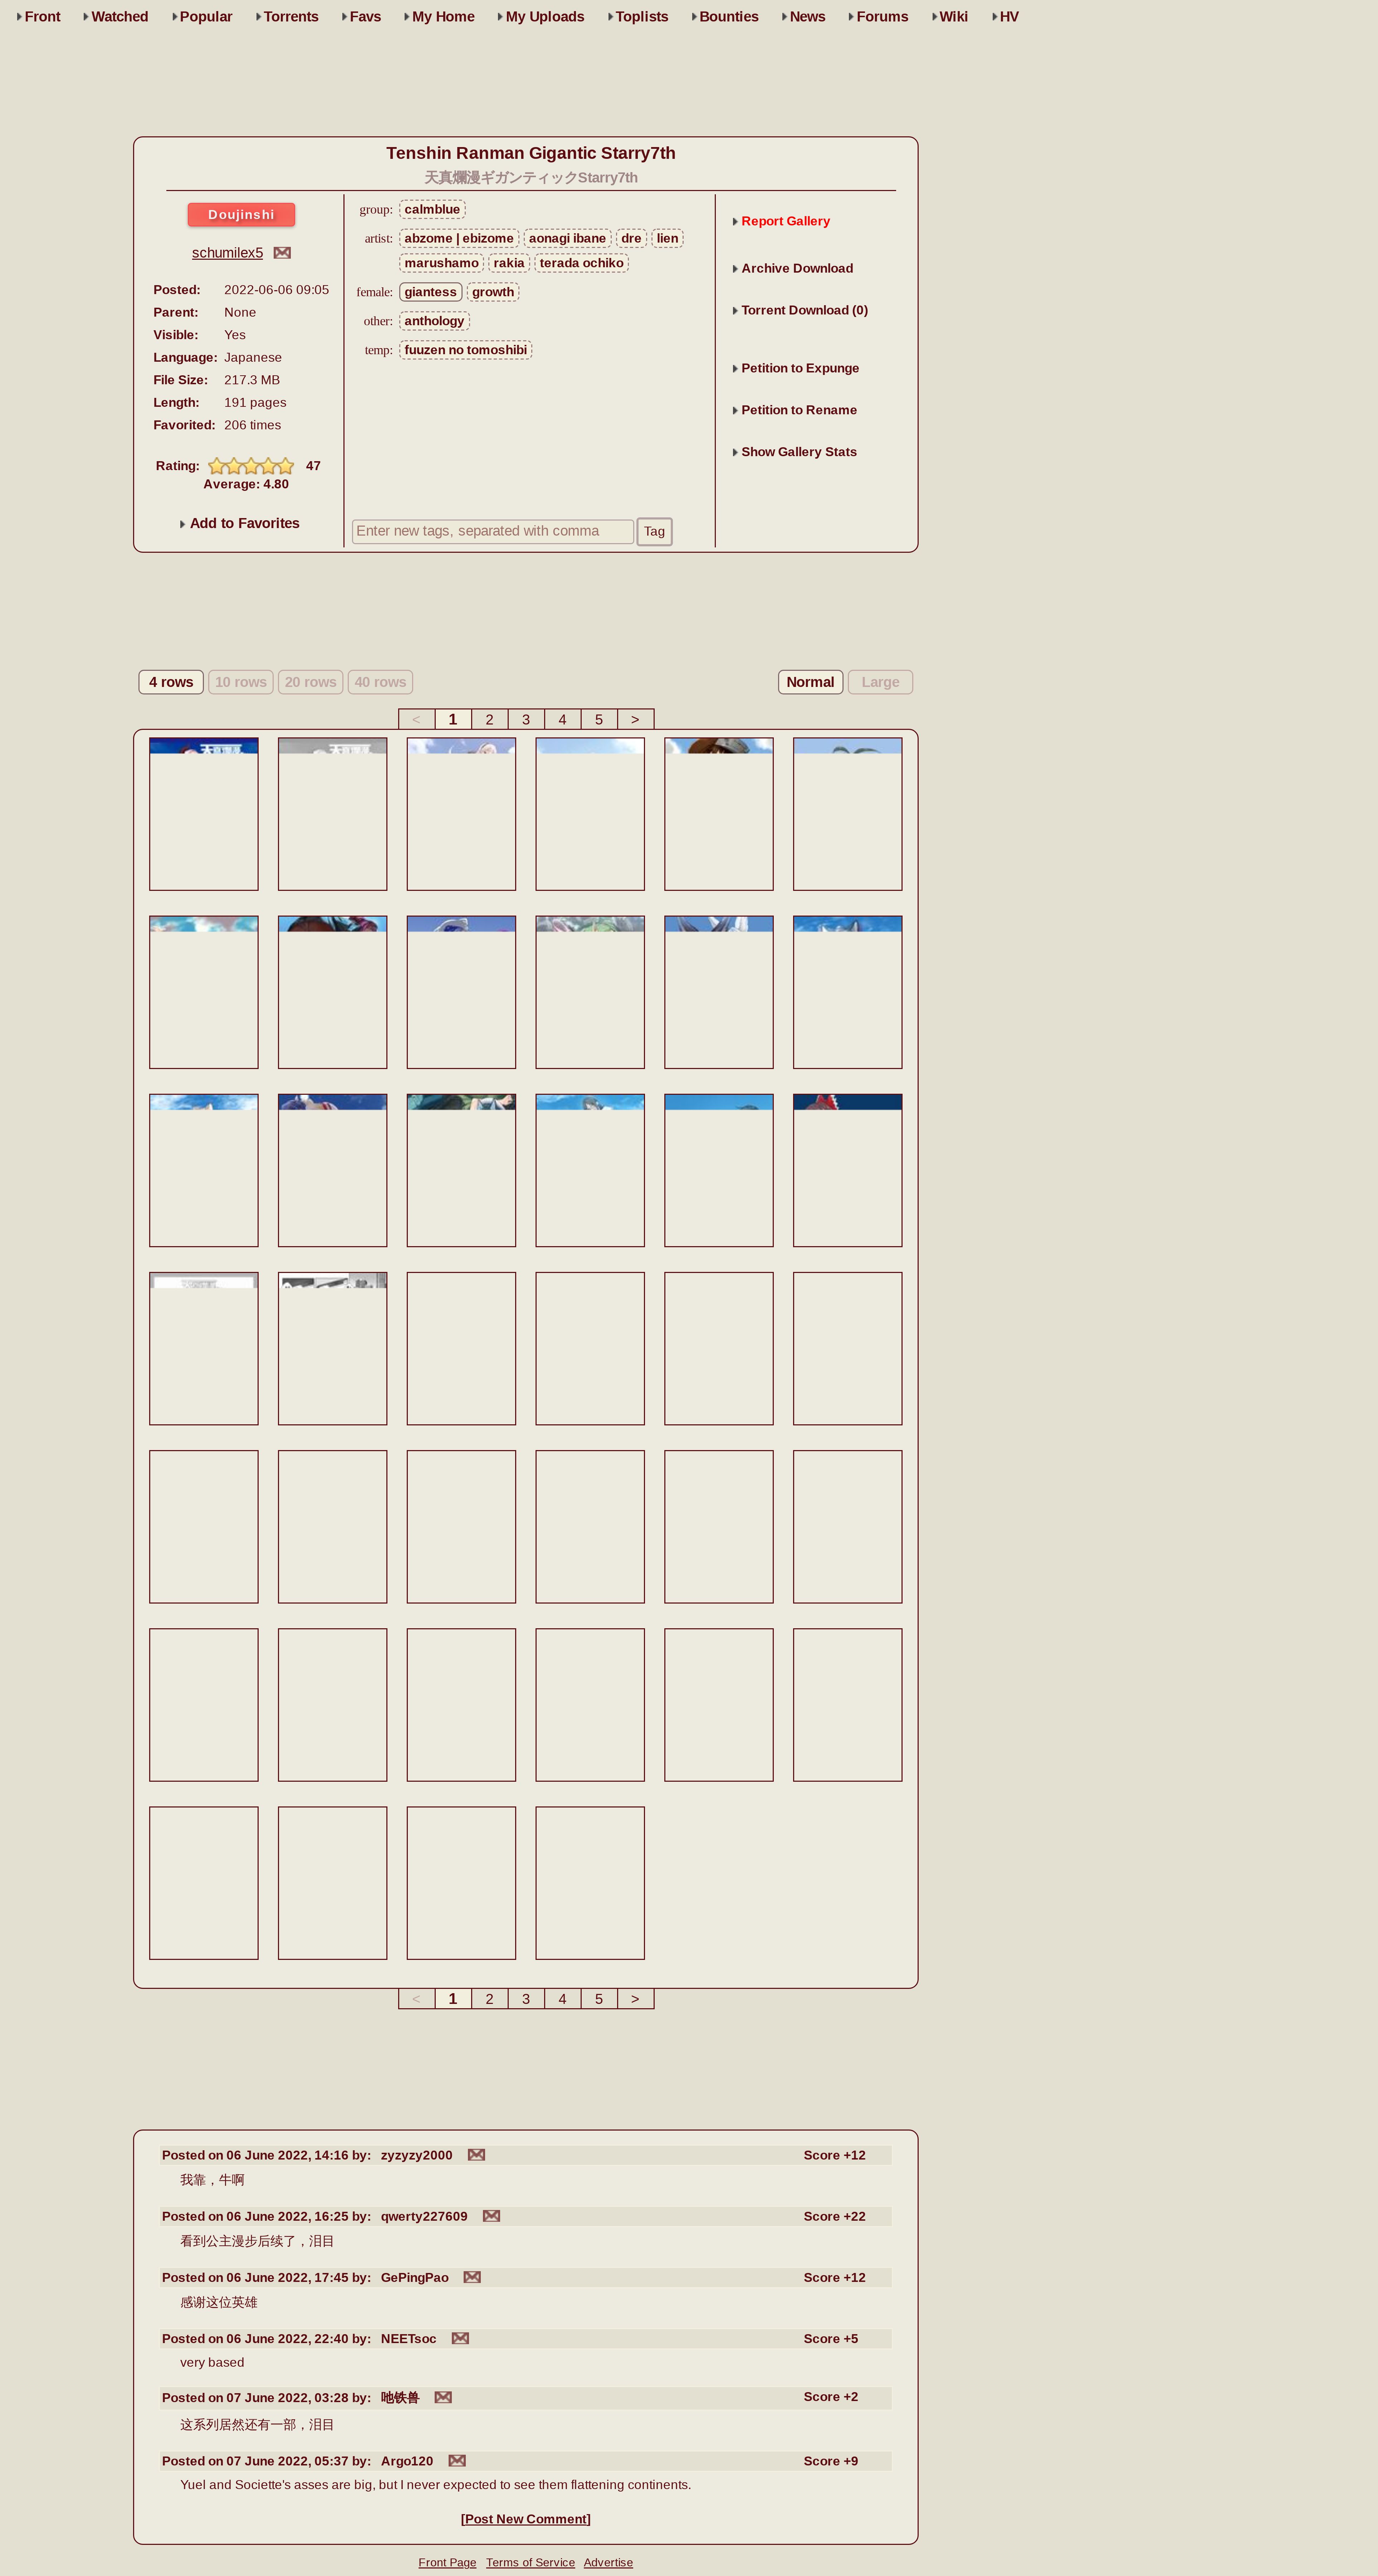1378x2576 pixels.
Task: Click the growth tag
Action: tap(493, 292)
